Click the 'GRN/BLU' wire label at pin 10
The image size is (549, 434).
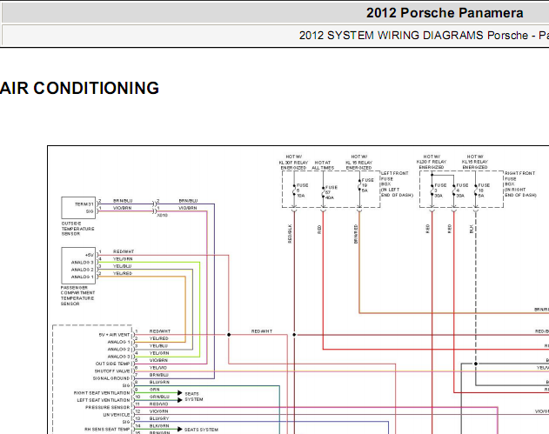(159, 397)
